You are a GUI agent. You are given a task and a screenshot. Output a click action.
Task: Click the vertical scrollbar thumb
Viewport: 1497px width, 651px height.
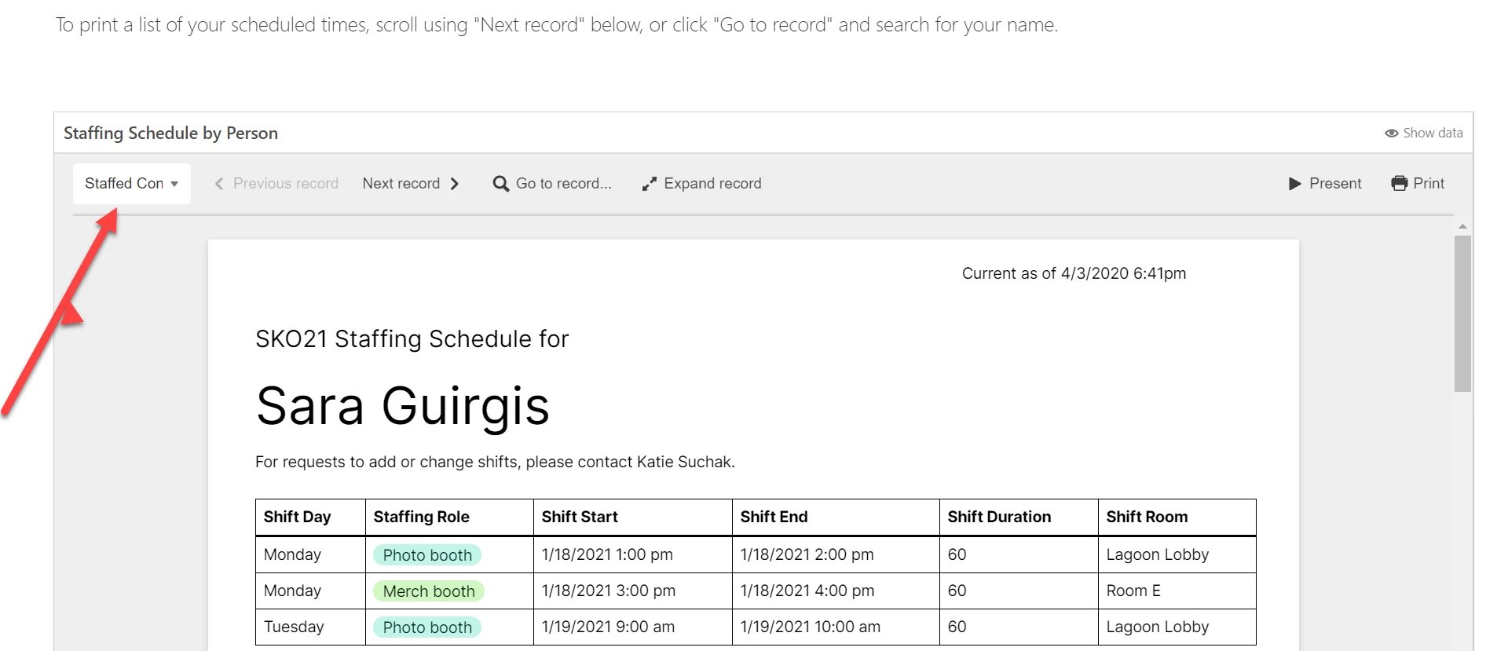pyautogui.click(x=1462, y=313)
